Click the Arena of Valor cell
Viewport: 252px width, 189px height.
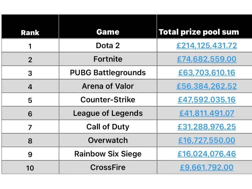(108, 86)
